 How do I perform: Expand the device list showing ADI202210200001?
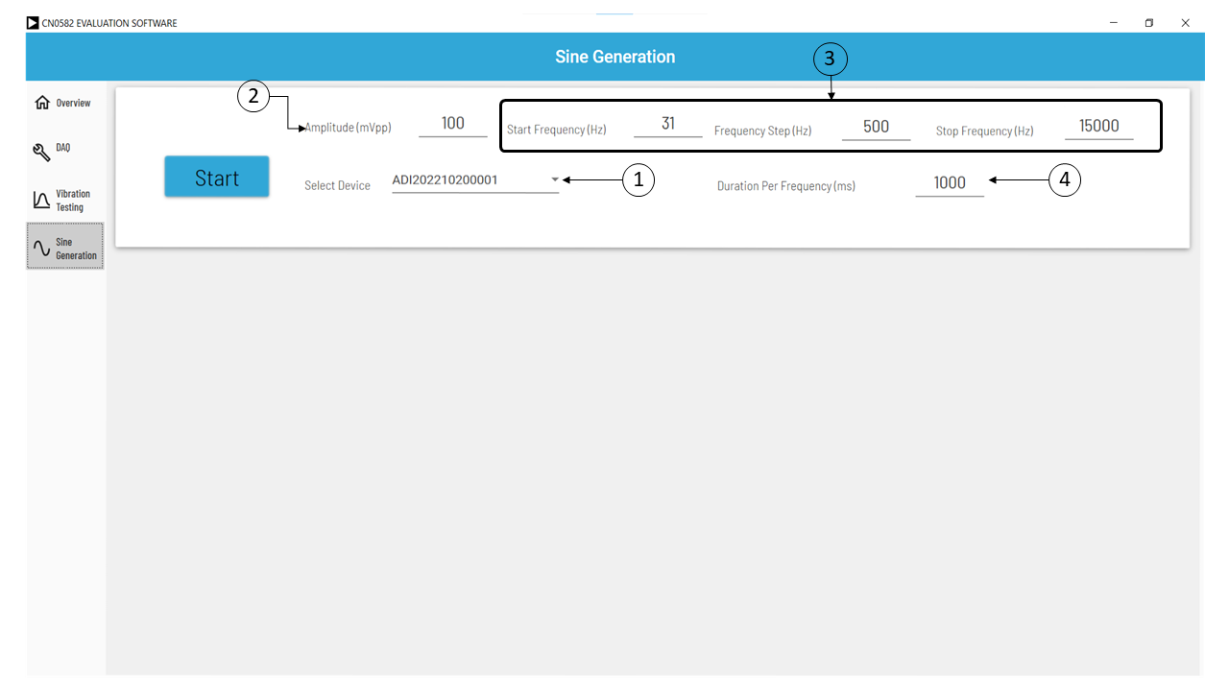[x=475, y=182]
